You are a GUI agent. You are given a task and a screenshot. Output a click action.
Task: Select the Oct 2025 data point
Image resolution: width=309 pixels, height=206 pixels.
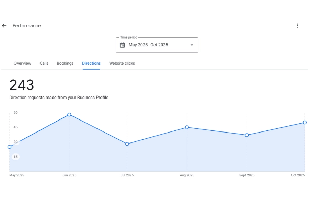tap(305, 122)
